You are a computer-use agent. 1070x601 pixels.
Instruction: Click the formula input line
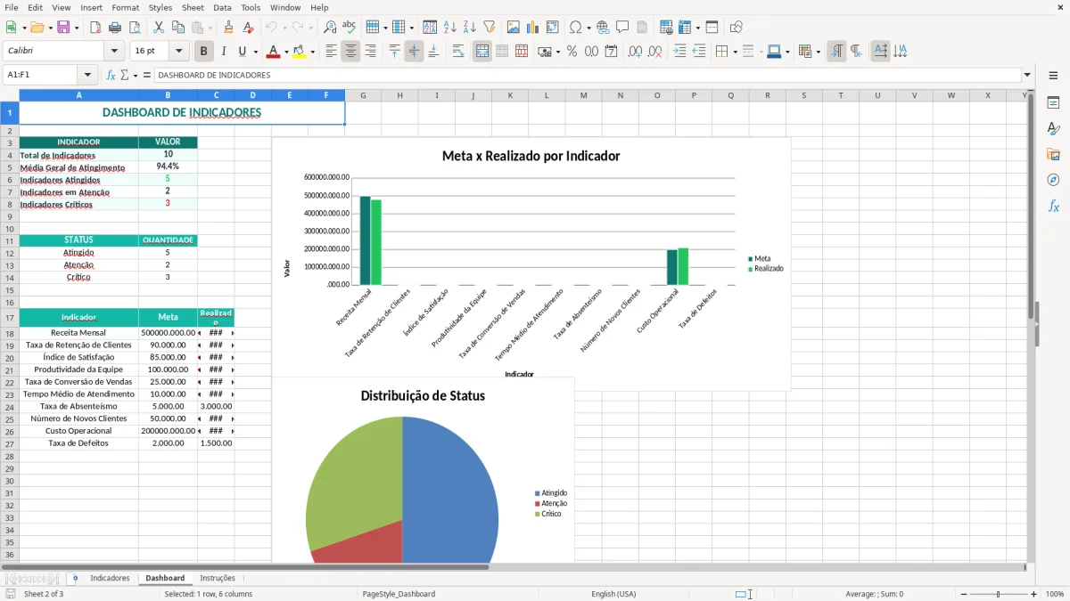(x=587, y=75)
